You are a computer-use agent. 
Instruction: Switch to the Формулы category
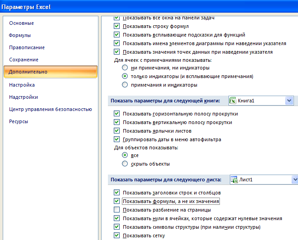[x=20, y=35]
